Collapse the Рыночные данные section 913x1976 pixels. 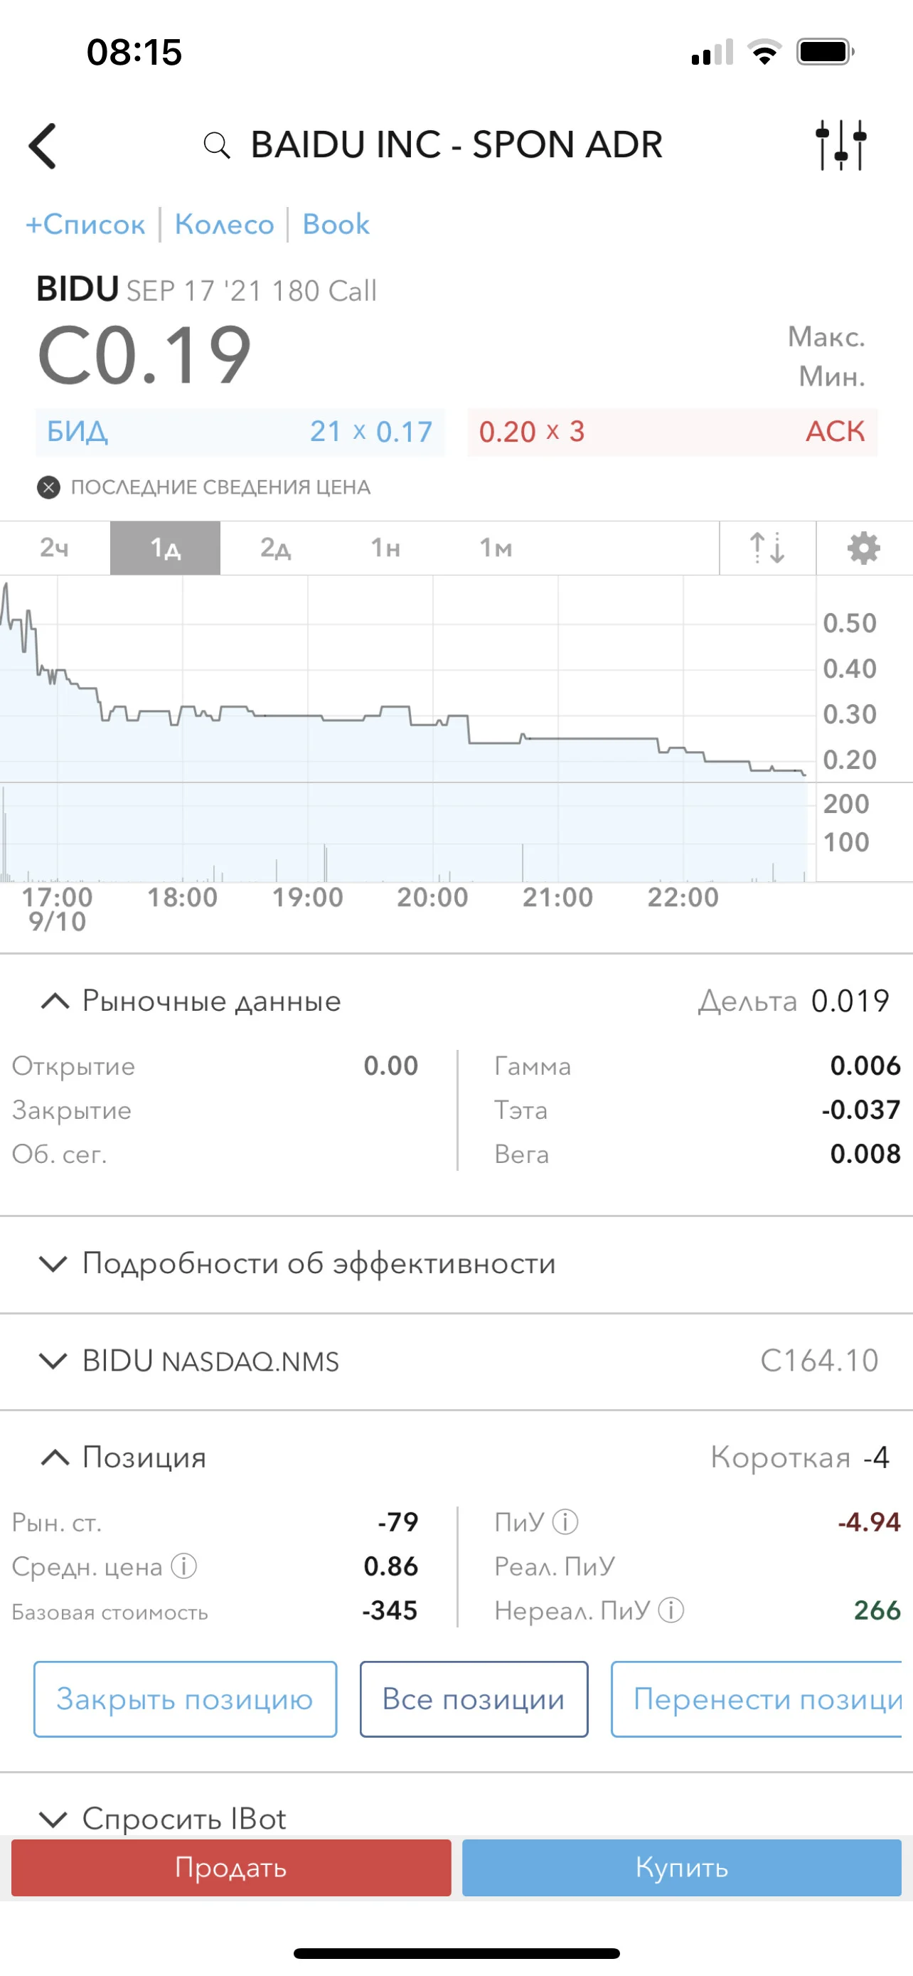pyautogui.click(x=55, y=1001)
